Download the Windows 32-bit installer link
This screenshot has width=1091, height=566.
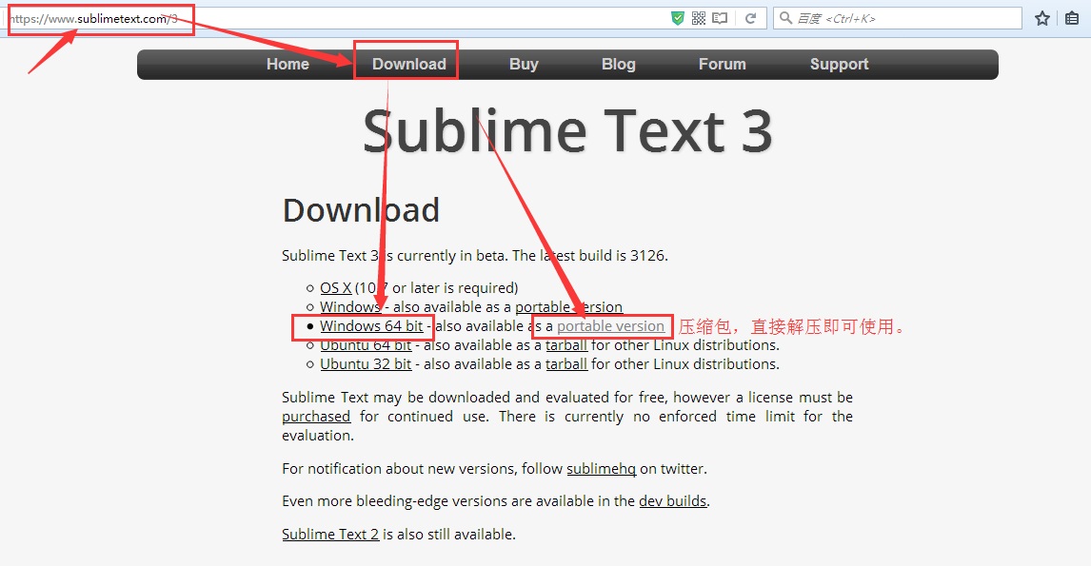(350, 306)
